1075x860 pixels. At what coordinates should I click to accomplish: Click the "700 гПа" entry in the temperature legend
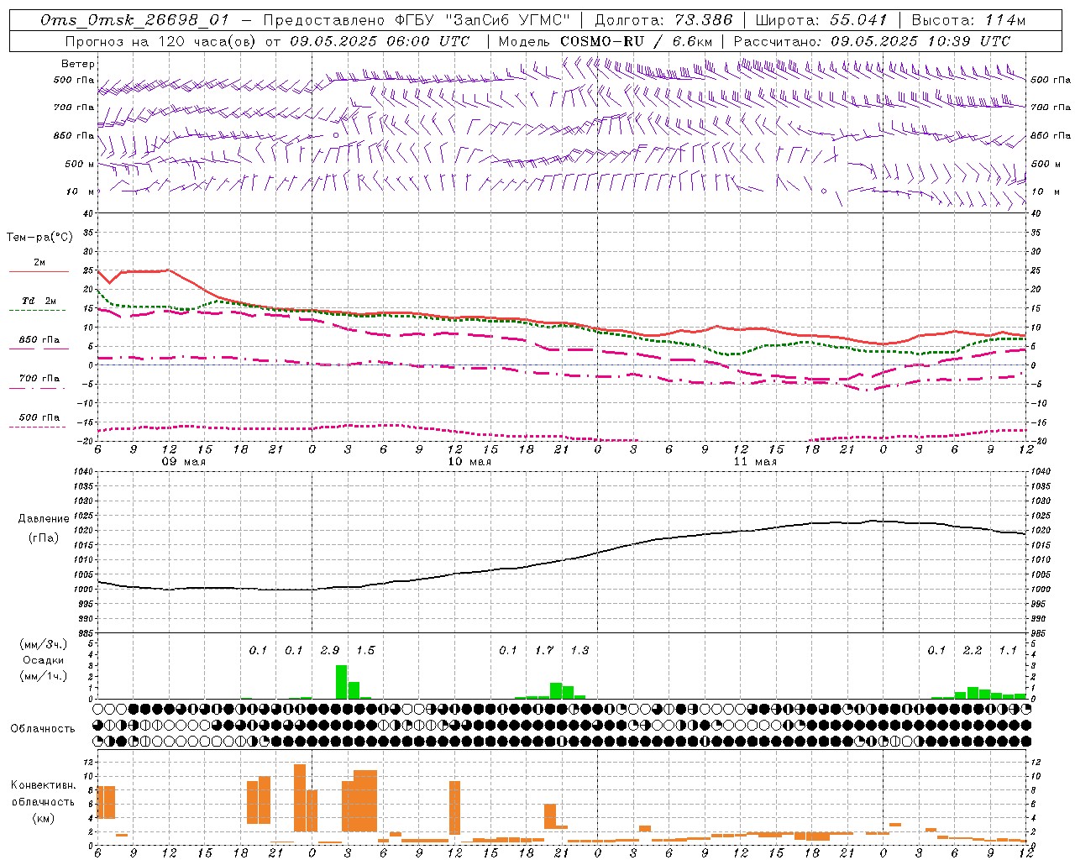[39, 378]
